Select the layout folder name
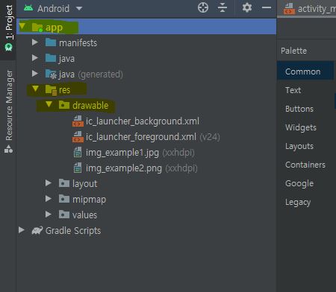Image resolution: width=336 pixels, height=292 pixels. pyautogui.click(x=84, y=184)
